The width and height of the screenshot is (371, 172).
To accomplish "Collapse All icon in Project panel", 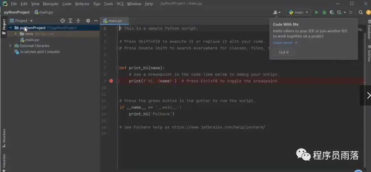I will (78, 21).
